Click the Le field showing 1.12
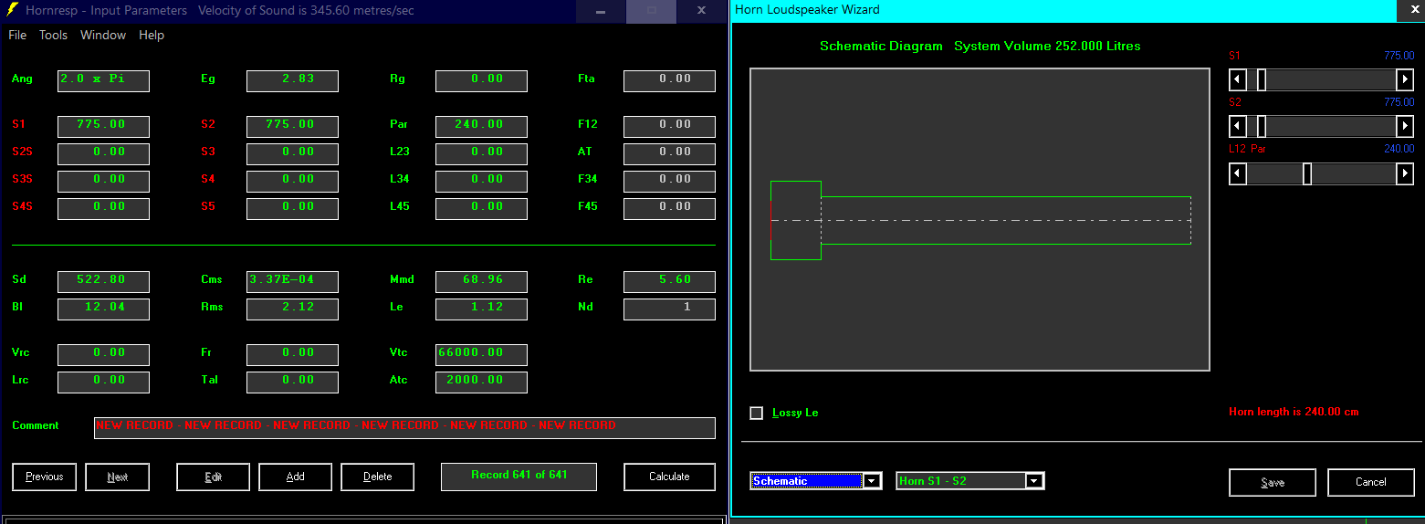The image size is (1425, 524). pos(481,309)
